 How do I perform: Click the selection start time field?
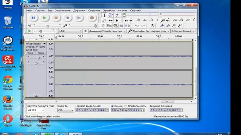(x=92, y=110)
